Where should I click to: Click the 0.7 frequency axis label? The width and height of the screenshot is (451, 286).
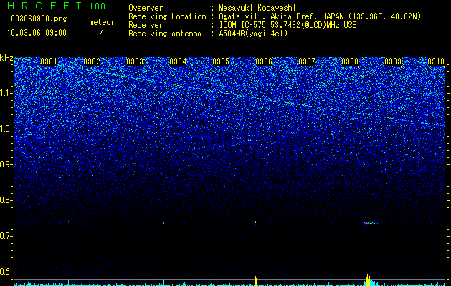click(6, 236)
